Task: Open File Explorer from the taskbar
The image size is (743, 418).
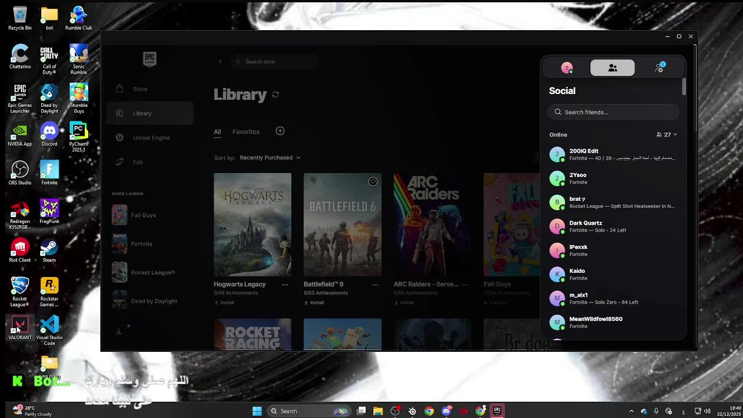Action: 378,411
